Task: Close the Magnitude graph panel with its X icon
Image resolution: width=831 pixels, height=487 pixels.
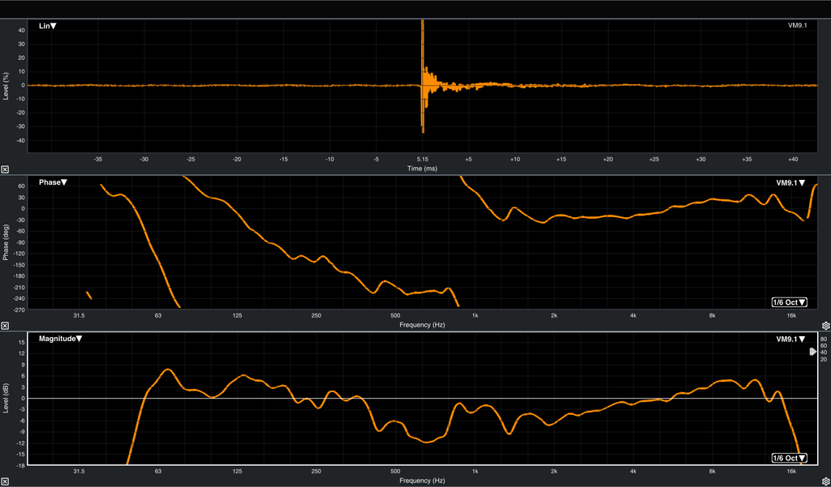Action: 5,481
